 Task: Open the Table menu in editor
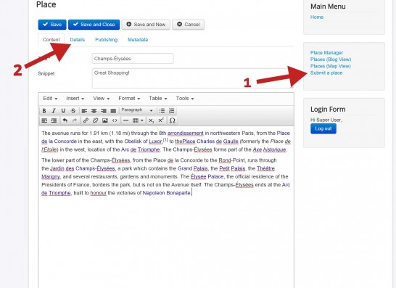point(158,98)
